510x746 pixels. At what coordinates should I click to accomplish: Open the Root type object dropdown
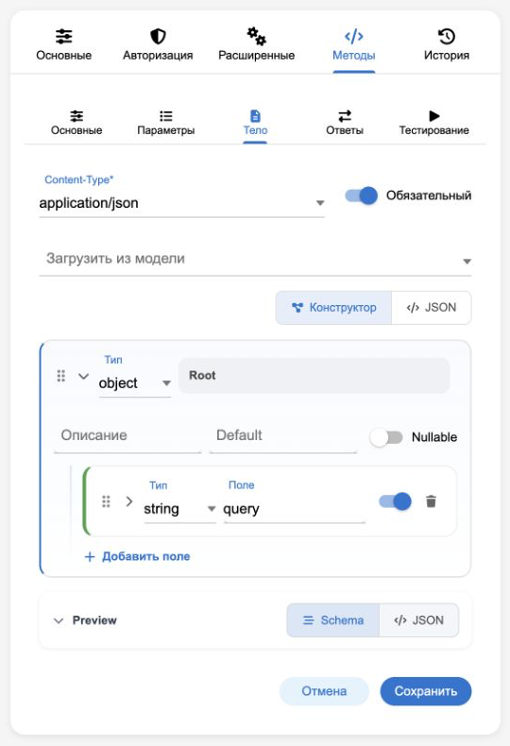click(x=135, y=383)
